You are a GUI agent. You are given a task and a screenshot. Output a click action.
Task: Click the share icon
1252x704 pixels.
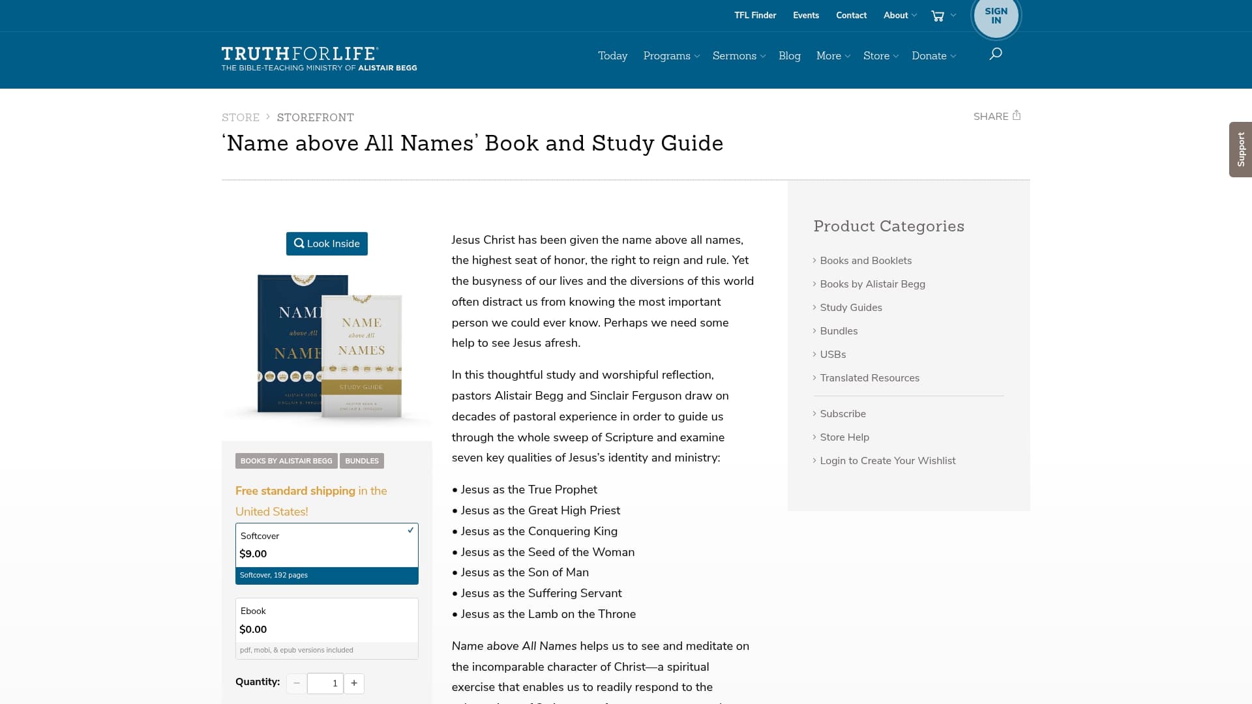click(x=1016, y=115)
